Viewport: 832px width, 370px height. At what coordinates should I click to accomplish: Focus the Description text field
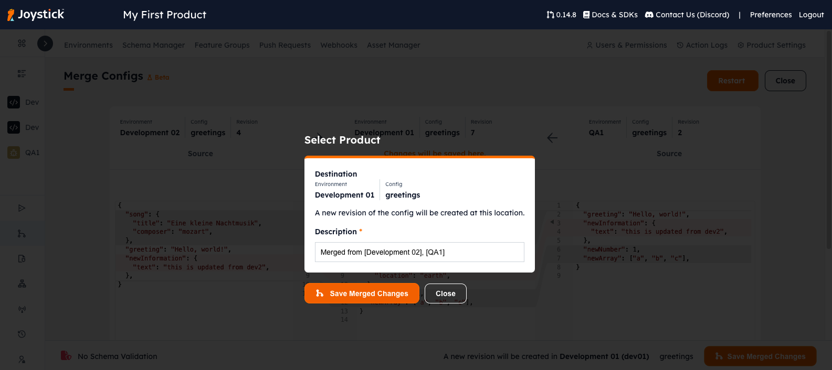[419, 252]
